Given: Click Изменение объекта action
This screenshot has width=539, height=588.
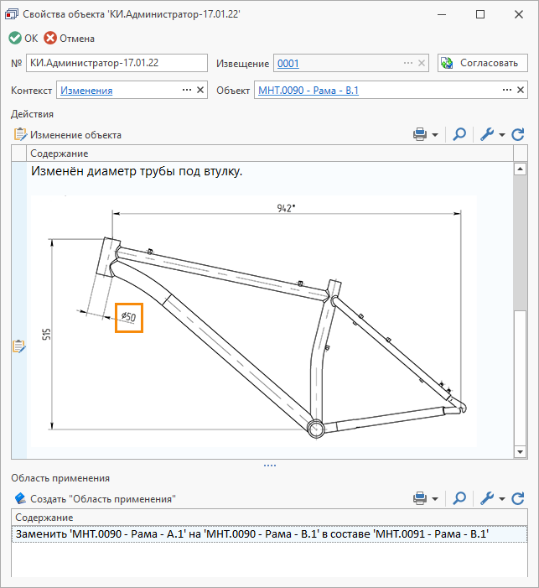Looking at the screenshot, I should (x=68, y=134).
